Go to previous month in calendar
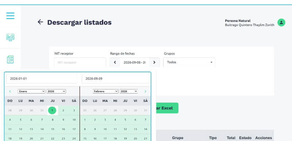This screenshot has height=141, width=292. point(10,91)
